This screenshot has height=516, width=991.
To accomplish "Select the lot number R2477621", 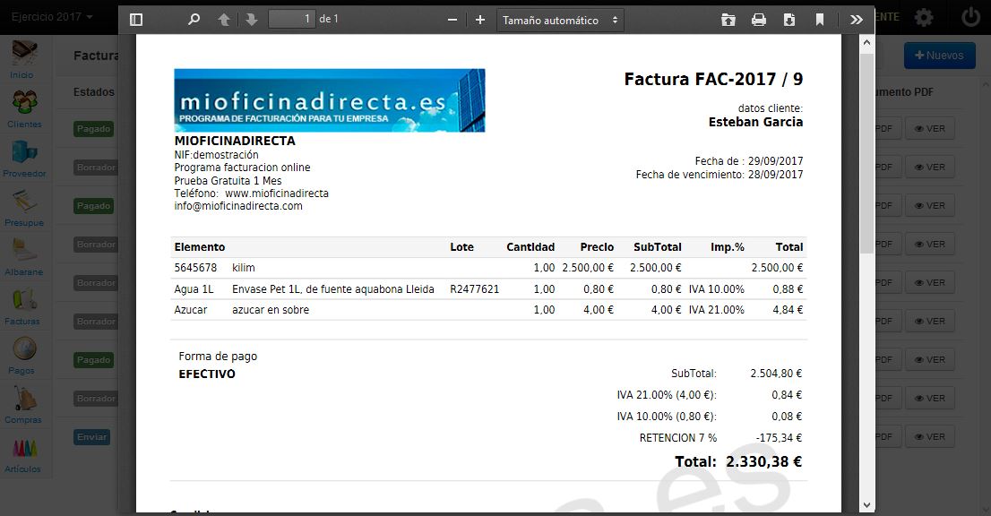I will point(475,289).
